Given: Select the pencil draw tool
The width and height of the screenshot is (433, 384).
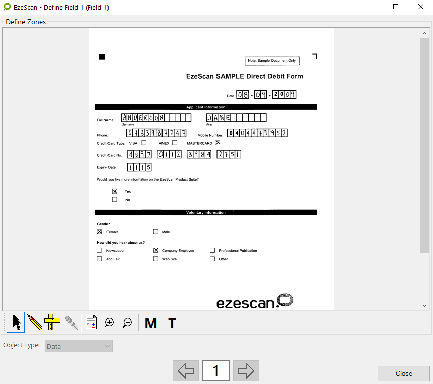Looking at the screenshot, I should coord(34,322).
